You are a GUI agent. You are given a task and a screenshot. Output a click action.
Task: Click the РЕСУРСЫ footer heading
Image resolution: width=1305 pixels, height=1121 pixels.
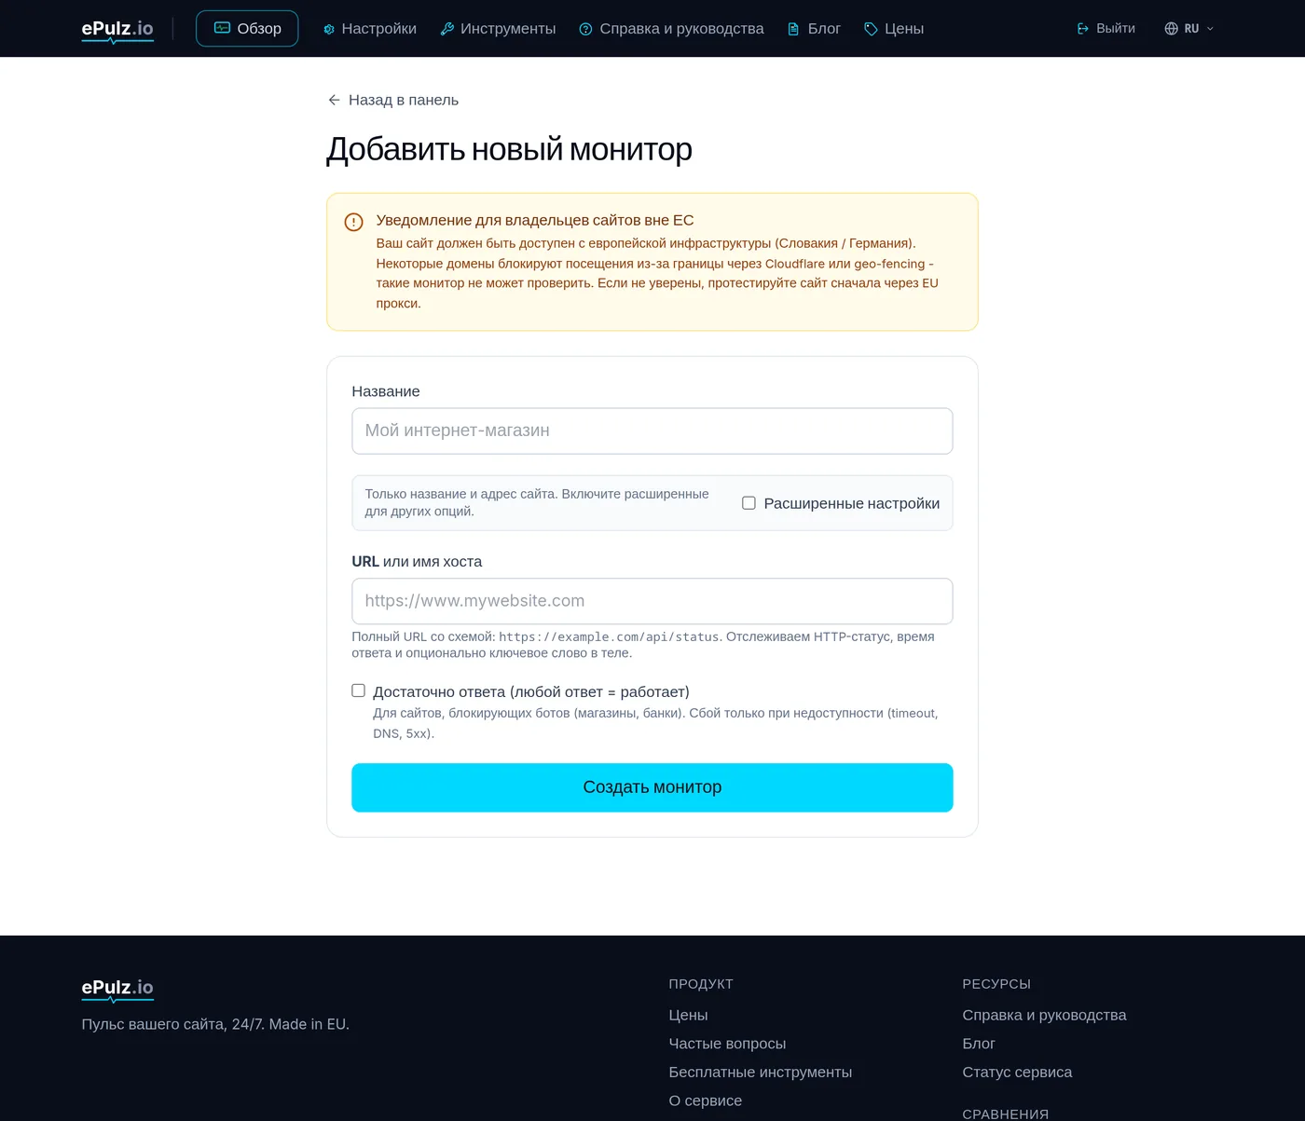point(996,984)
